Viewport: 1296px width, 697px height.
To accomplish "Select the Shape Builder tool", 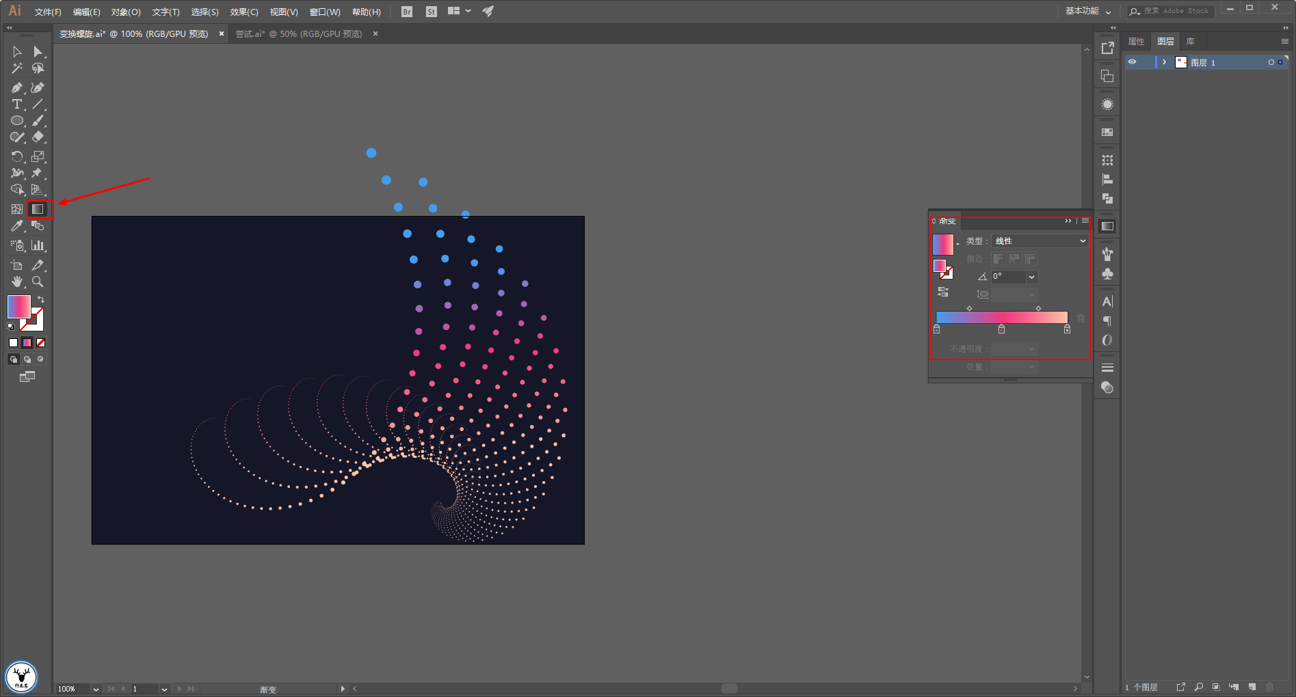I will [17, 190].
